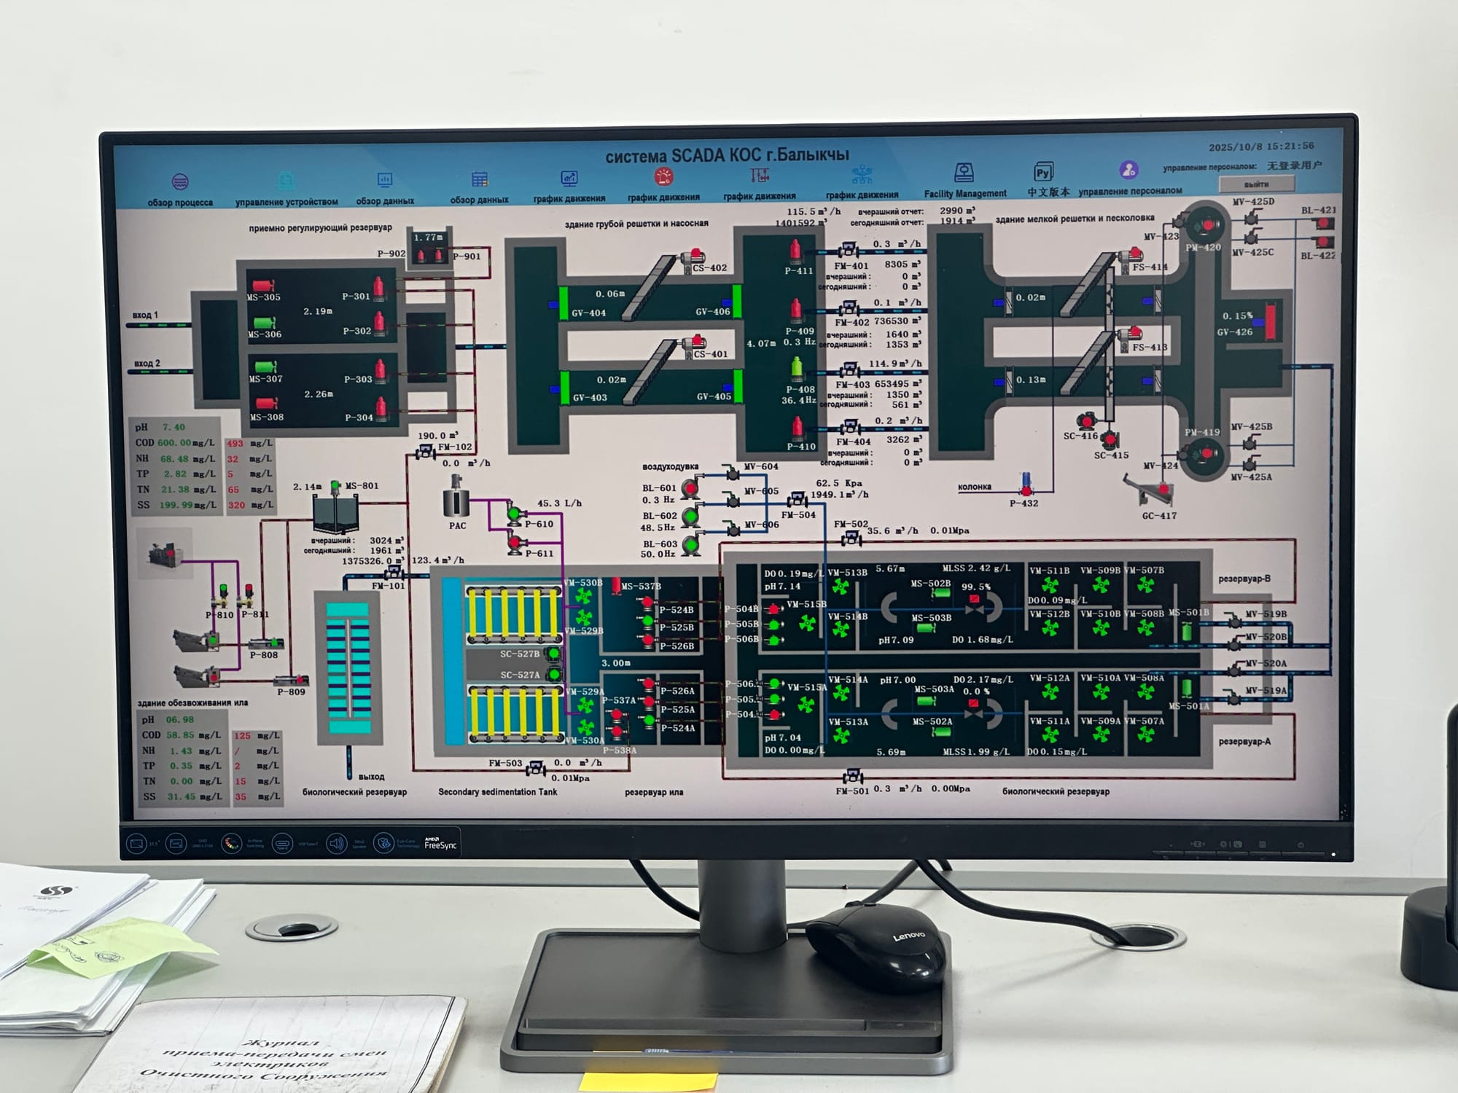Screen dimensions: 1458x1093
Task: Click the выйти logout button
Action: tap(1256, 184)
